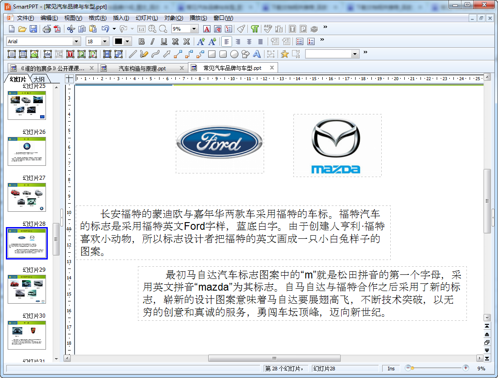This screenshot has height=378, width=498.
Task: Open the 幻灯片(L) menu
Action: 147,18
